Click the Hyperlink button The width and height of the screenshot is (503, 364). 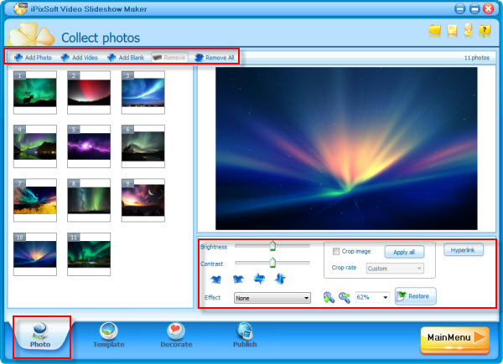pyautogui.click(x=464, y=250)
